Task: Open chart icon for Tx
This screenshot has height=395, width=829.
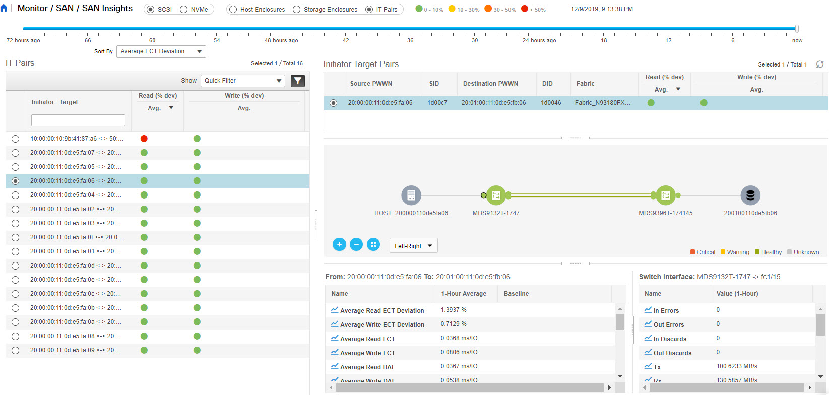Action: pos(648,366)
